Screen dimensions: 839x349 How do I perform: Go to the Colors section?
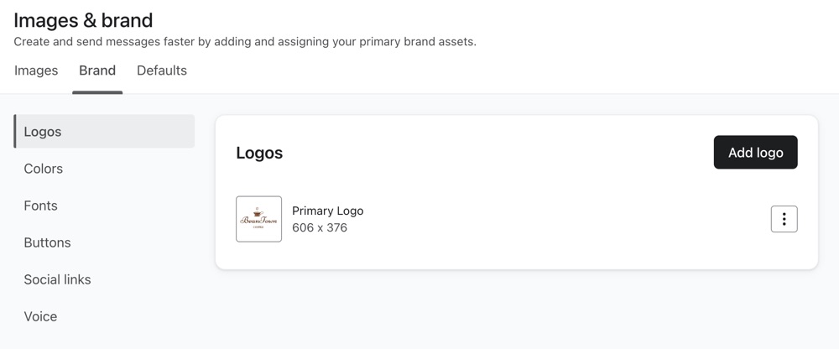pyautogui.click(x=44, y=169)
